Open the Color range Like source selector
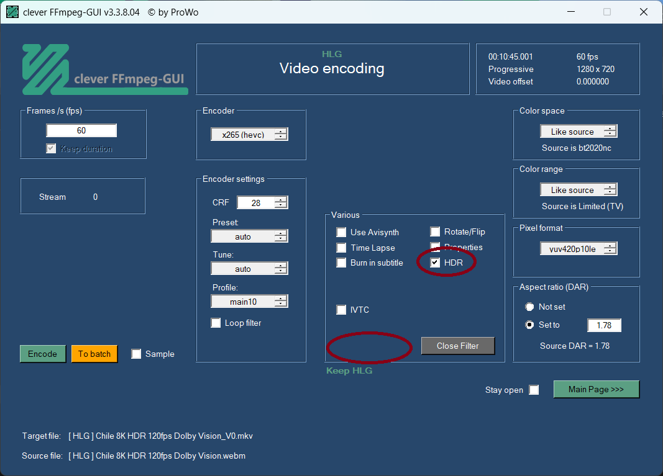This screenshot has width=663, height=476. coord(578,190)
